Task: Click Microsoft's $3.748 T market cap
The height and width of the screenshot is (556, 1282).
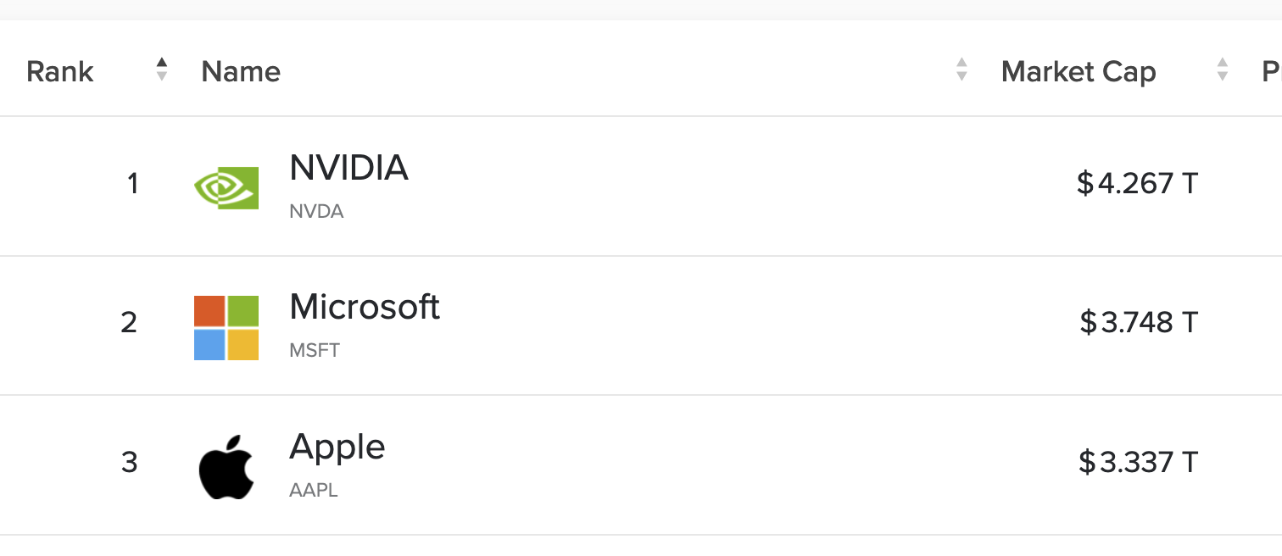Action: [1139, 323]
